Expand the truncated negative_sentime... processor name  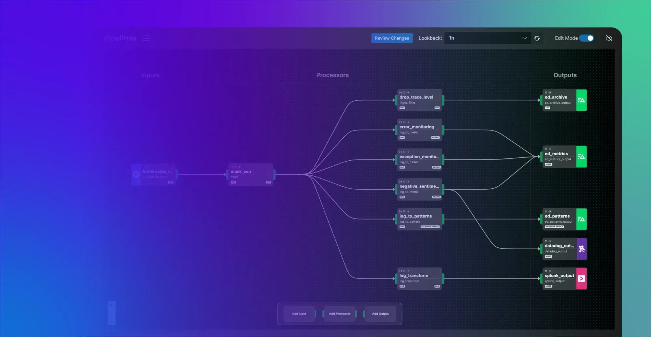pos(419,186)
